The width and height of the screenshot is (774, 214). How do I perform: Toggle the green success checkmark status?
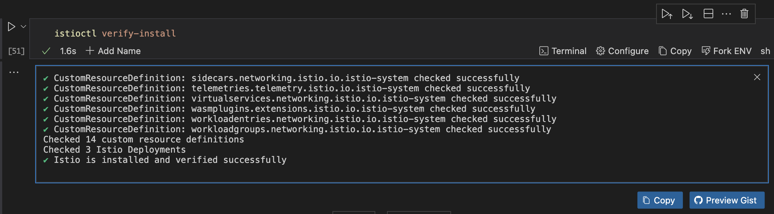(x=46, y=51)
